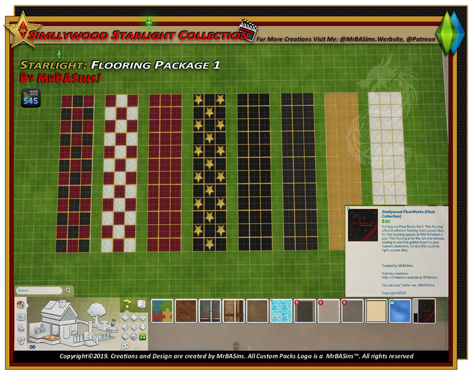Open Objects by Function chair icon
The width and height of the screenshot is (472, 374).
point(21,328)
